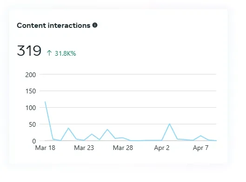Viewport: 246px width, 182px height.
Task: Click the Mar 18 peak on line
Action: click(45, 102)
